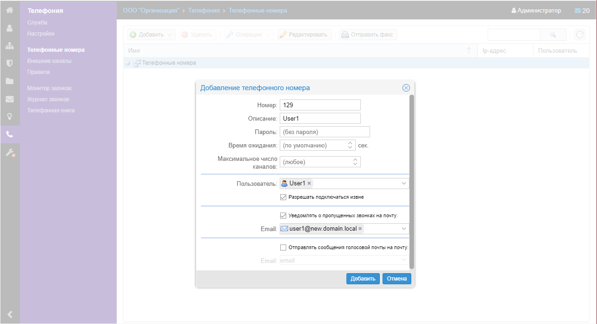Go to Журнал звонков section
The height and width of the screenshot is (324, 597).
click(x=48, y=99)
